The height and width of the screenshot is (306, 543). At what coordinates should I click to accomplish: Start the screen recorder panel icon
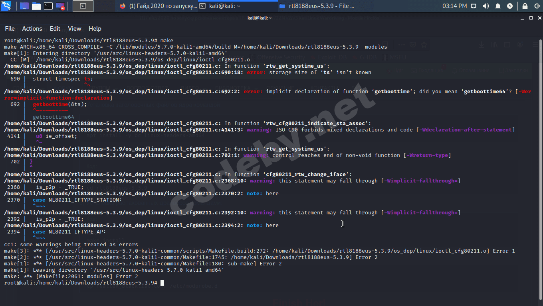pyautogui.click(x=60, y=6)
